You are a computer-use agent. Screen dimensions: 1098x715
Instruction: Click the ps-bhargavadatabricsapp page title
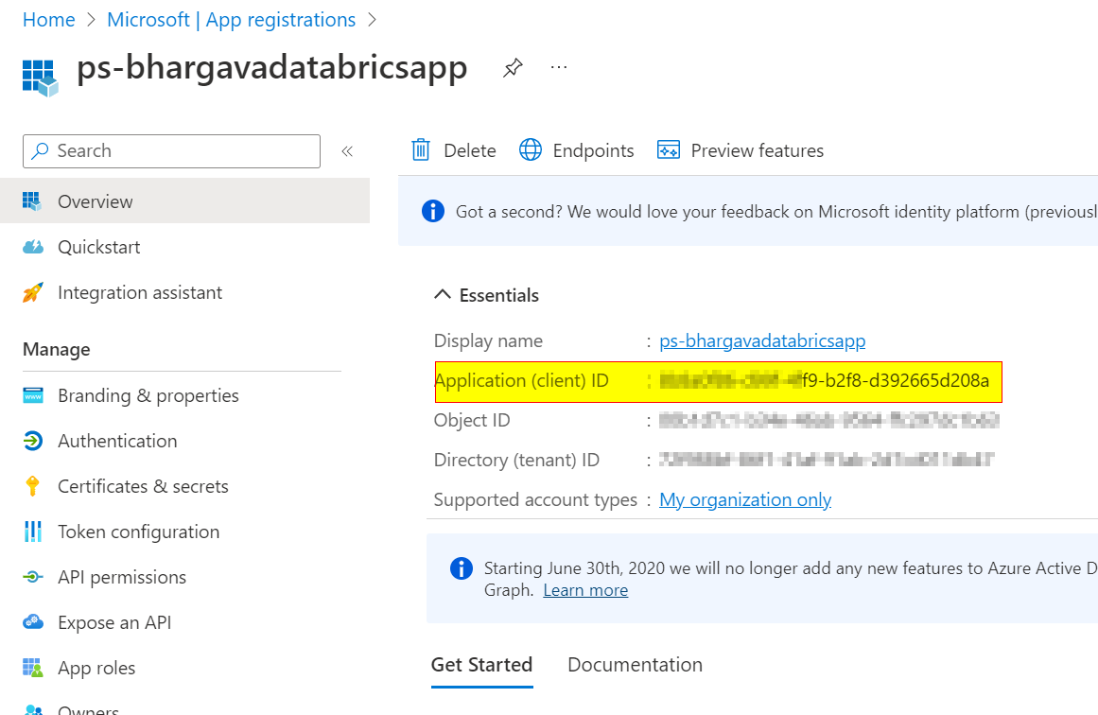pyautogui.click(x=271, y=69)
